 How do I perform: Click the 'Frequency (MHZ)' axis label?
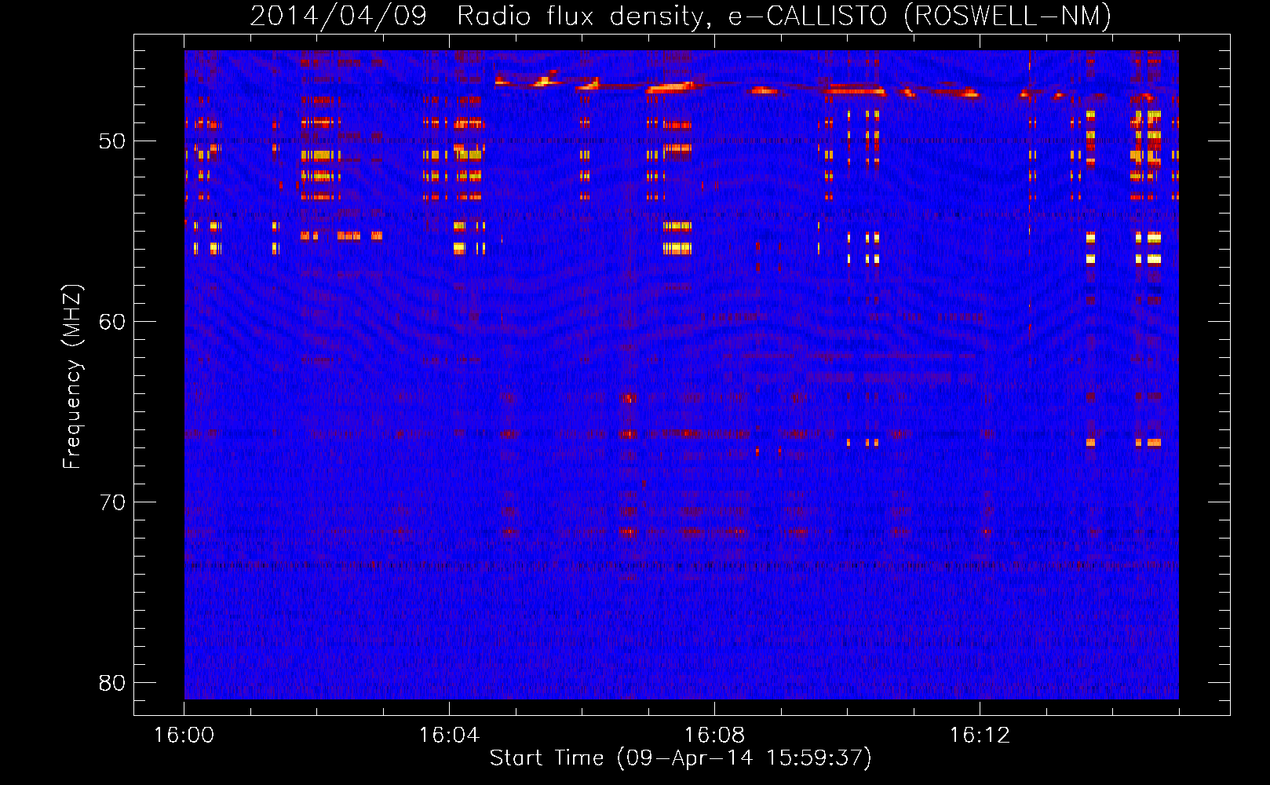[71, 377]
